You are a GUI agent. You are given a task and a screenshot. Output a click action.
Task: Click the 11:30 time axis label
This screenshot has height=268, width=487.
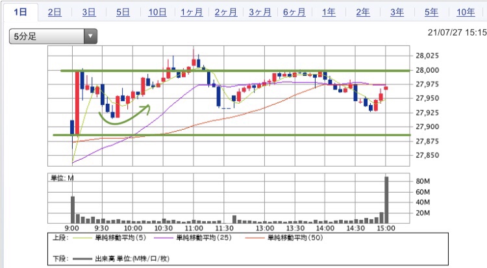pos(224,228)
